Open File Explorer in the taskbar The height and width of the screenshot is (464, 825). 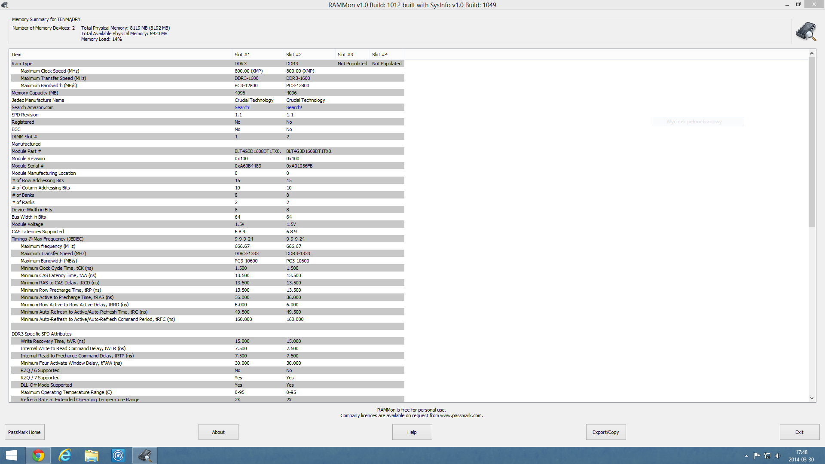click(x=92, y=455)
